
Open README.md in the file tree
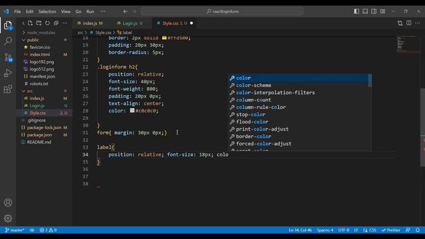point(39,142)
